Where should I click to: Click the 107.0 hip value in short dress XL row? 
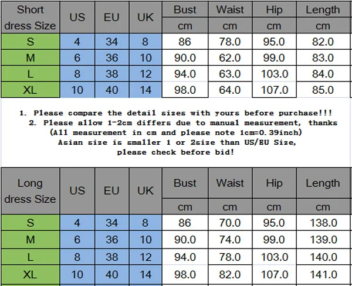274,90
